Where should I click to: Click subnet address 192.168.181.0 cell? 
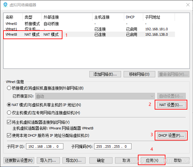157,29
